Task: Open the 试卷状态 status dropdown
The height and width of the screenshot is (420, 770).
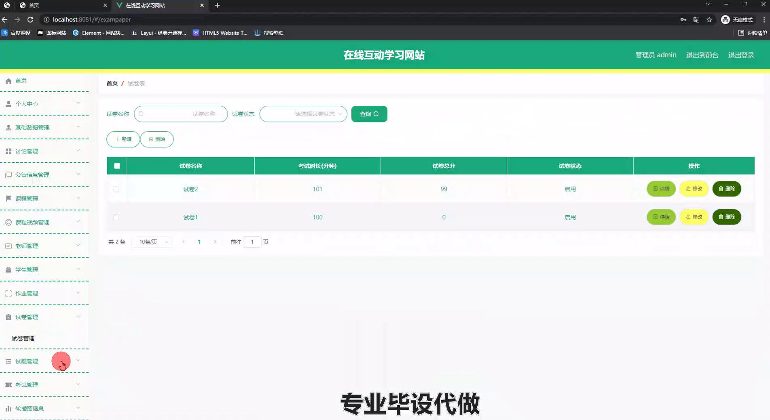Action: [303, 114]
